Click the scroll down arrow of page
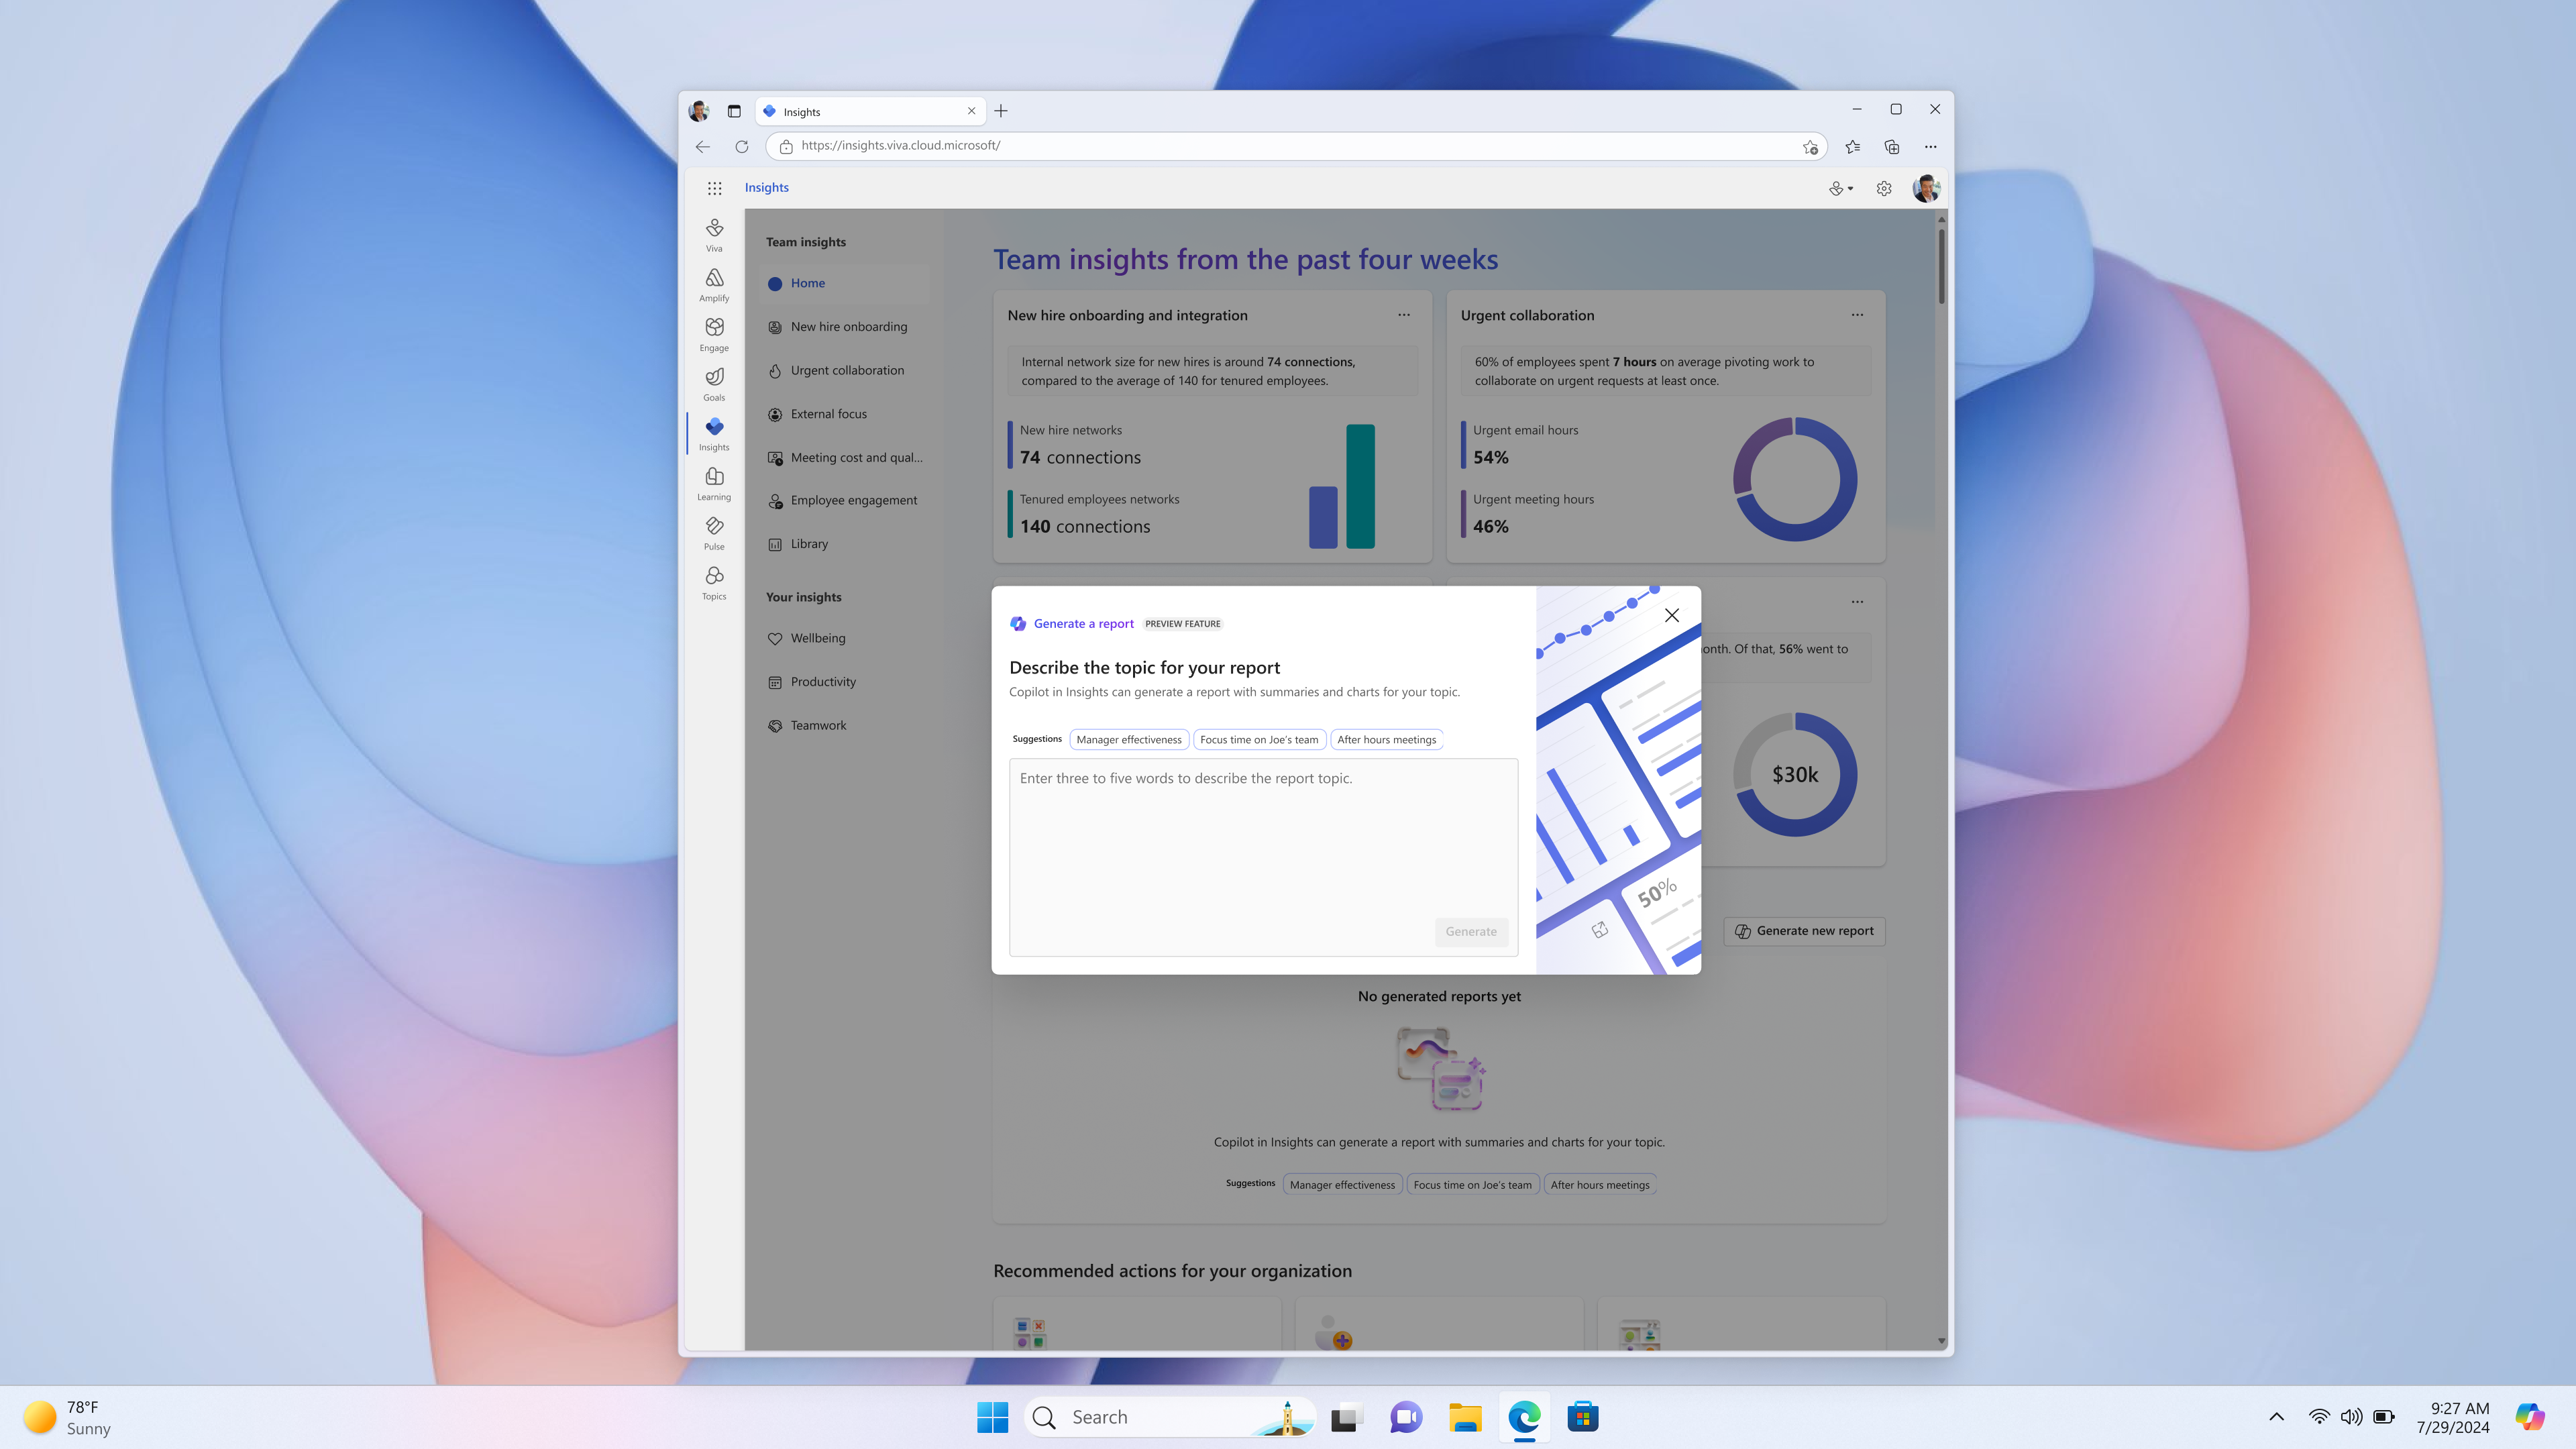 tap(1941, 1341)
